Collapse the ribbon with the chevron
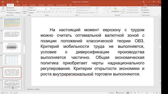 [160, 15]
